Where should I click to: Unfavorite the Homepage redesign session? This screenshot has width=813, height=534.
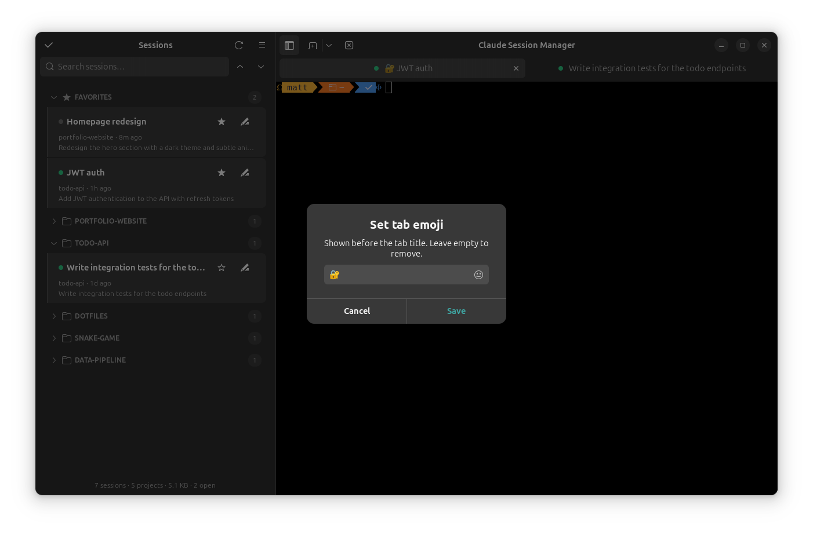point(222,122)
